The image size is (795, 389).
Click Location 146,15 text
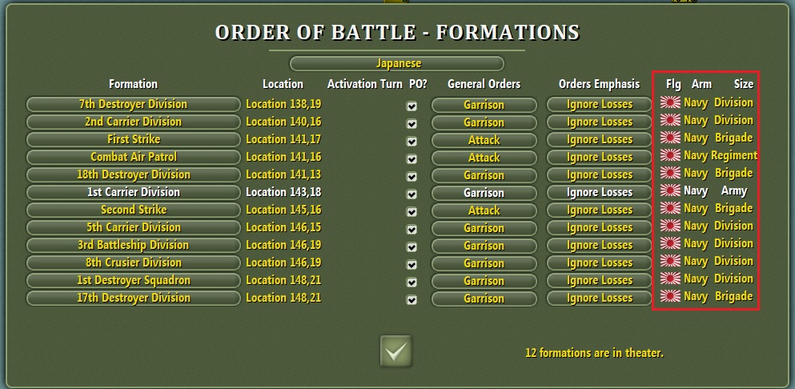[283, 227]
